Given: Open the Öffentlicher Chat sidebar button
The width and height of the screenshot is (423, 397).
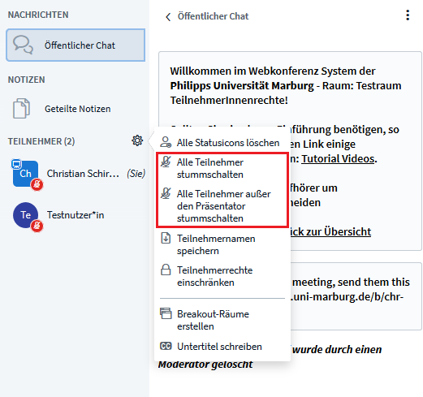Looking at the screenshot, I should coord(76,45).
